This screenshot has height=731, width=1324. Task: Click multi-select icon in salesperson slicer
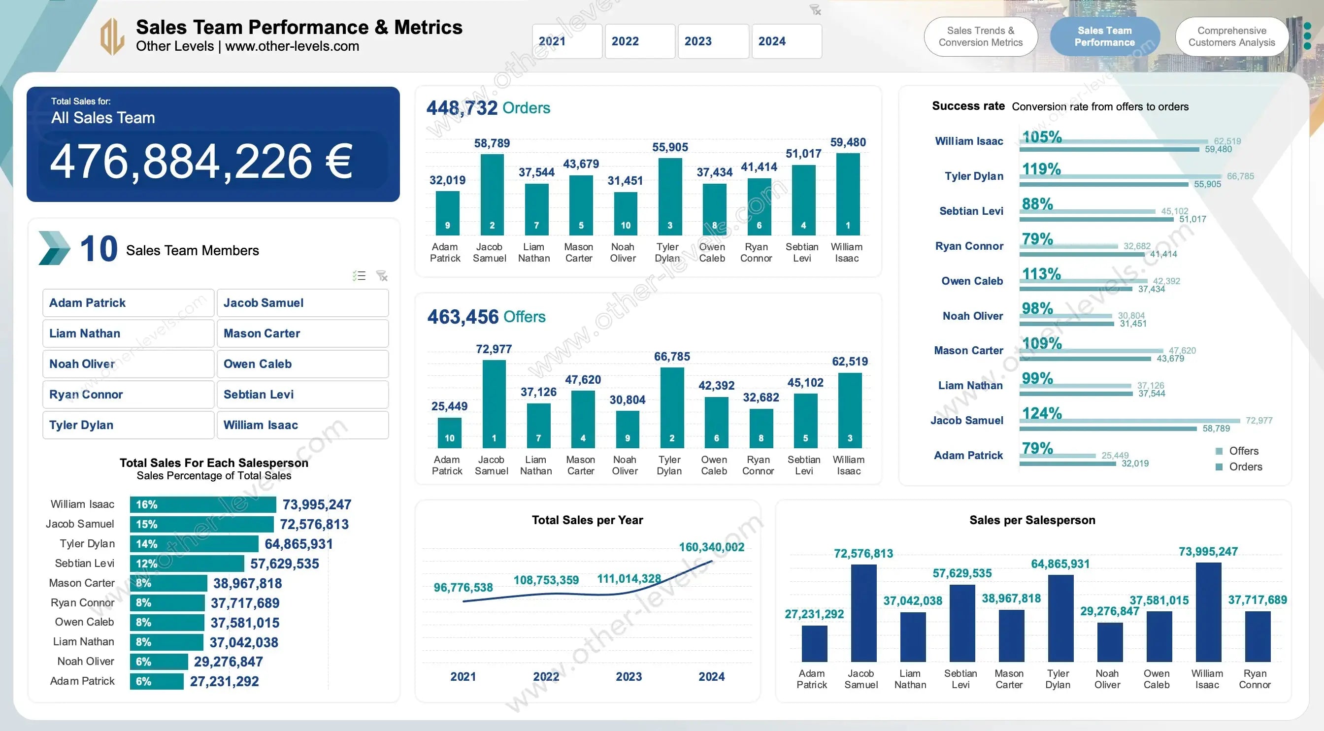pyautogui.click(x=359, y=276)
